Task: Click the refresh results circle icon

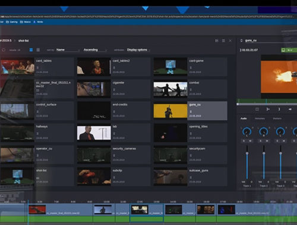Action: point(4,50)
